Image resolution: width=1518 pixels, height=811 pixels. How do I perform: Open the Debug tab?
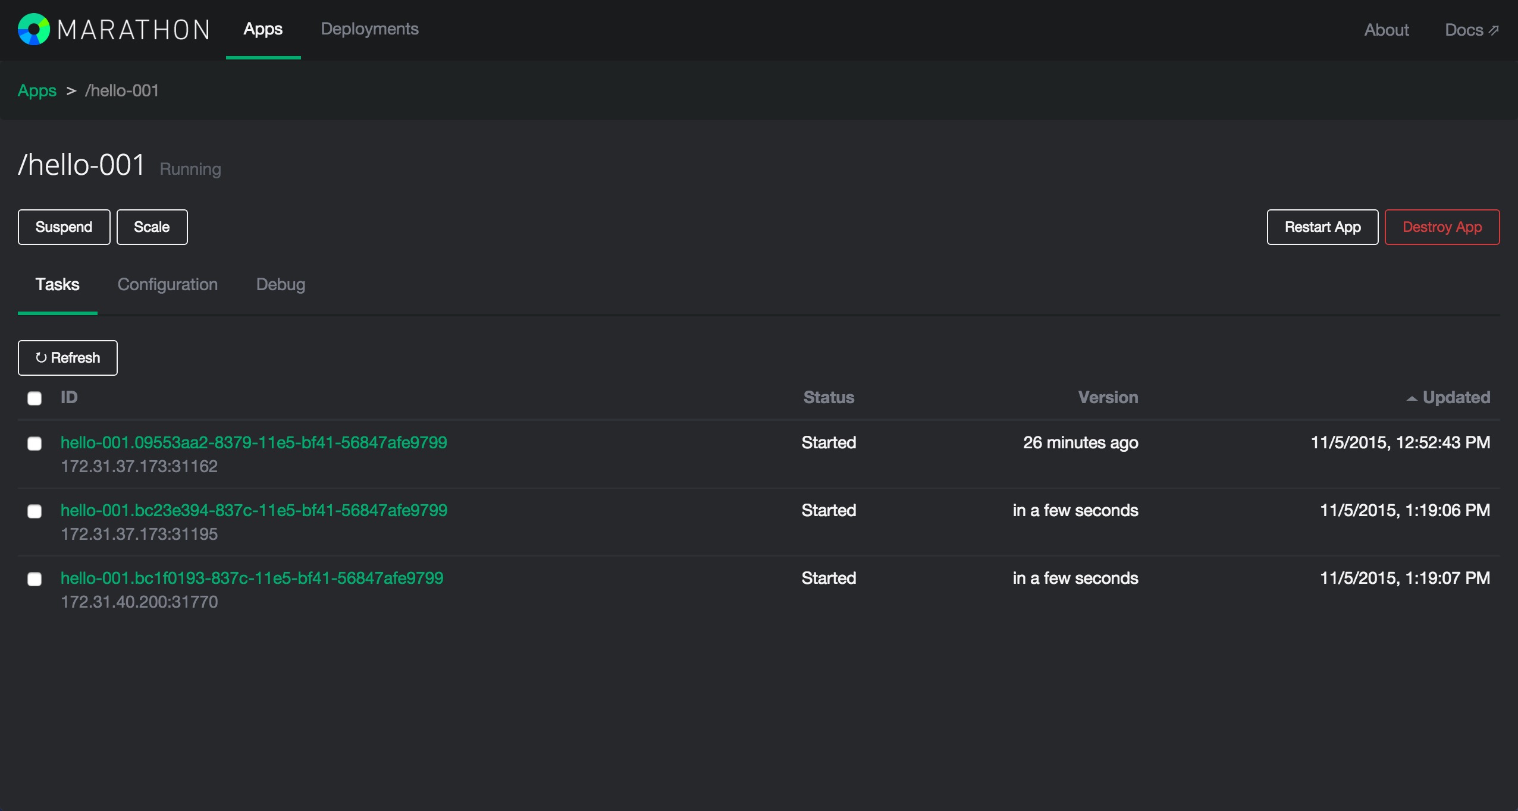(x=280, y=284)
